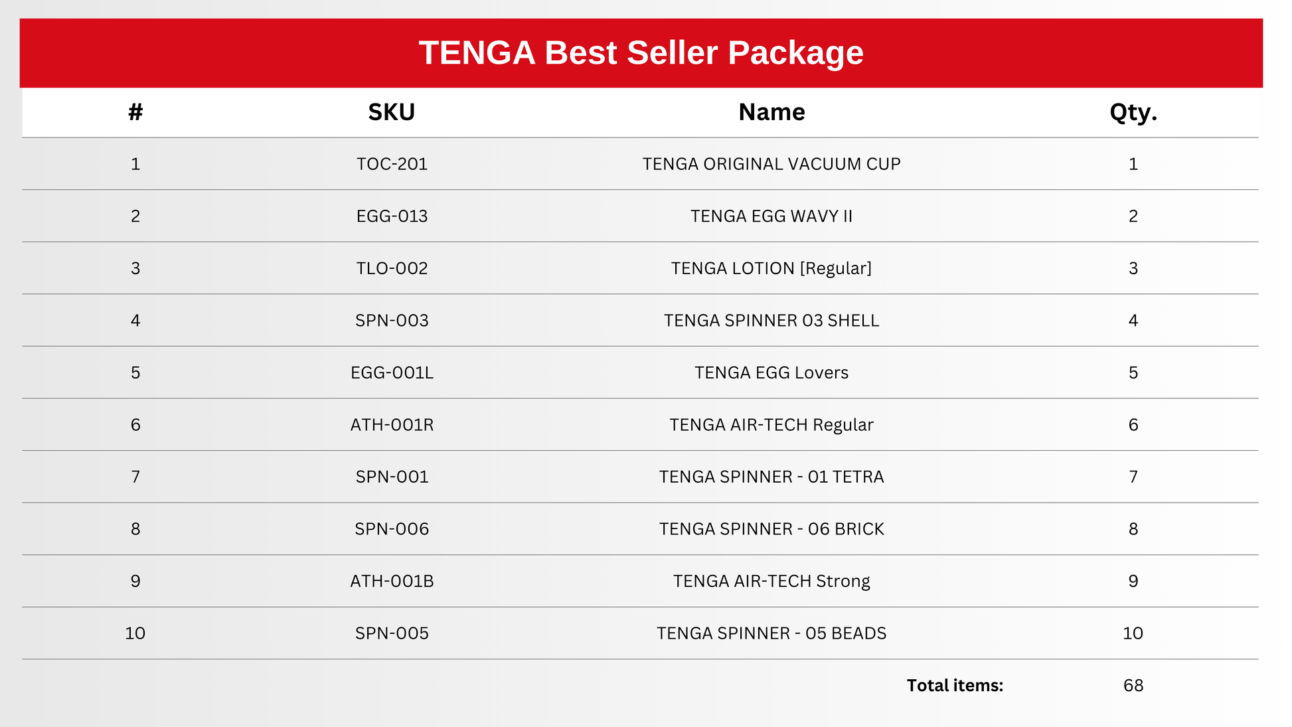The height and width of the screenshot is (727, 1292).
Task: Click the Qty. column header
Action: (1133, 112)
